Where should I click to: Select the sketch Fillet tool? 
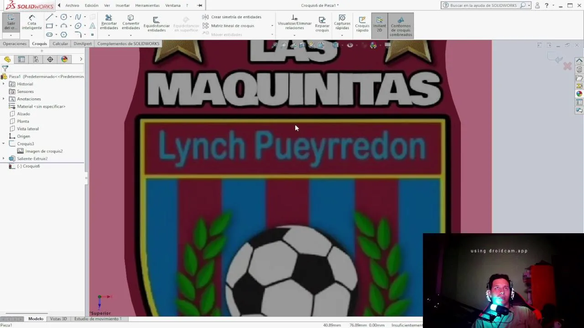coord(78,35)
